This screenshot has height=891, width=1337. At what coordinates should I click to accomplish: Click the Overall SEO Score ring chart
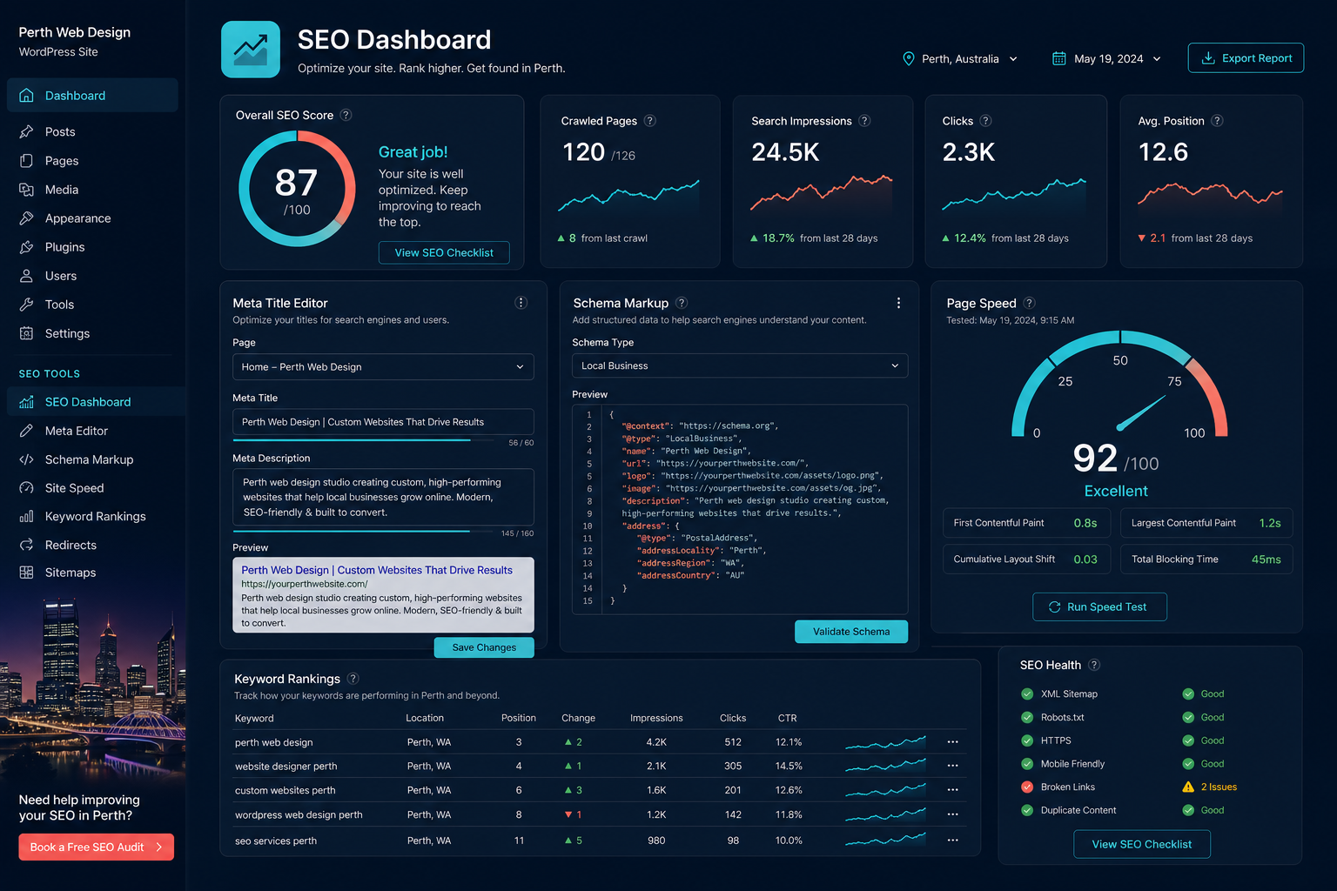[297, 189]
